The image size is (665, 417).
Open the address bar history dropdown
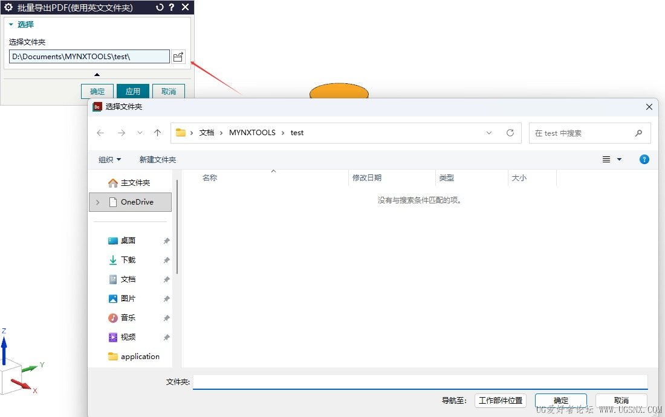(x=489, y=133)
